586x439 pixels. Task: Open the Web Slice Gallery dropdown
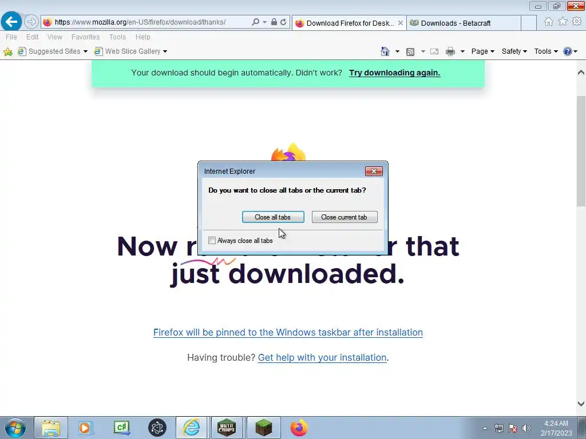pyautogui.click(x=131, y=51)
